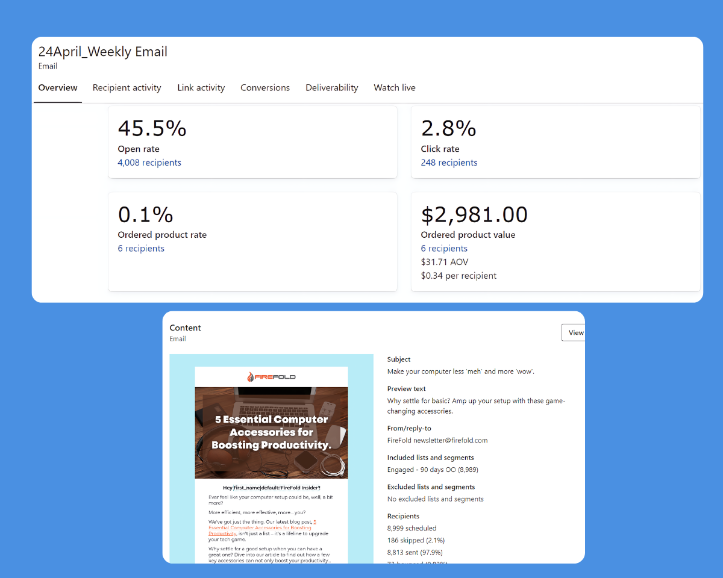Click the 24April_Weekly Email campaign title

point(103,52)
